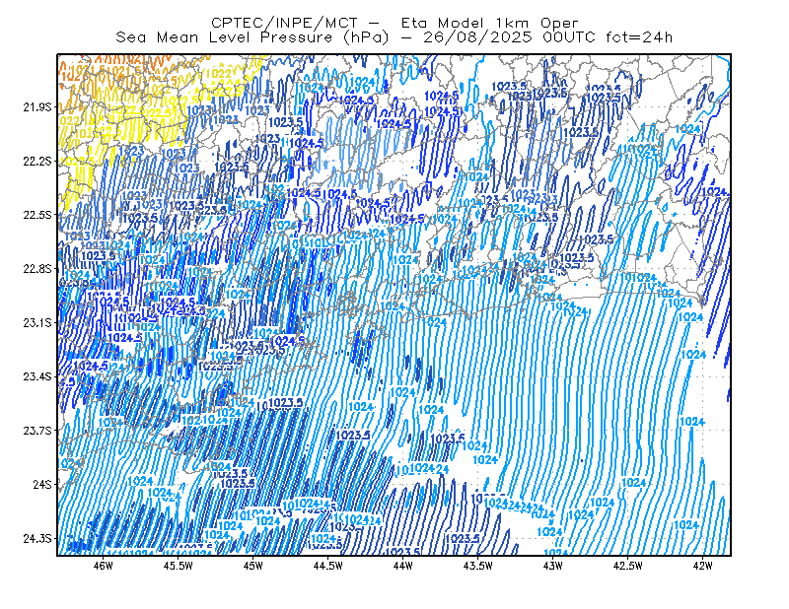Click the 23.4S latitude axis label
This screenshot has height=609, width=789.
pyautogui.click(x=37, y=376)
